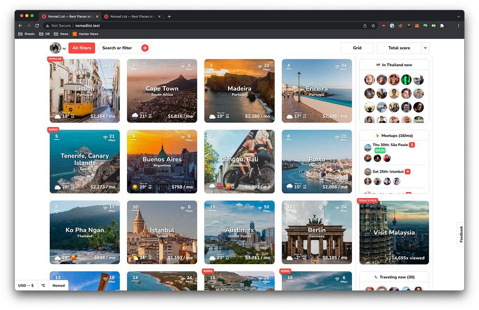Click the TODAY'S PICK badge
This screenshot has width=479, height=310.
367,200
